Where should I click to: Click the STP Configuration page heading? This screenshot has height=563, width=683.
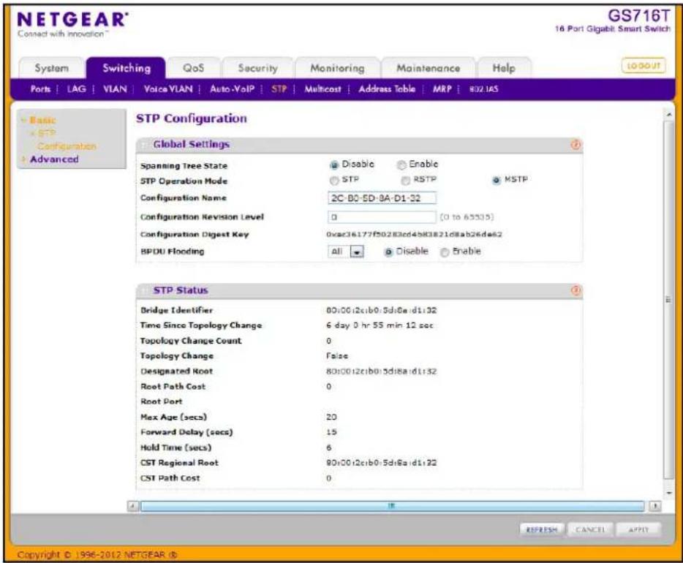[x=191, y=118]
